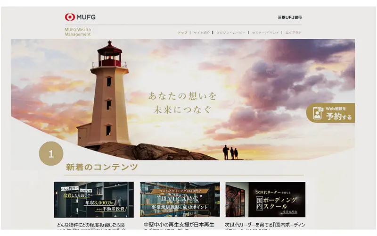Open the 国内ボーディングスクール thumbnail
Viewport: 377px width, 236px height.
(x=265, y=200)
